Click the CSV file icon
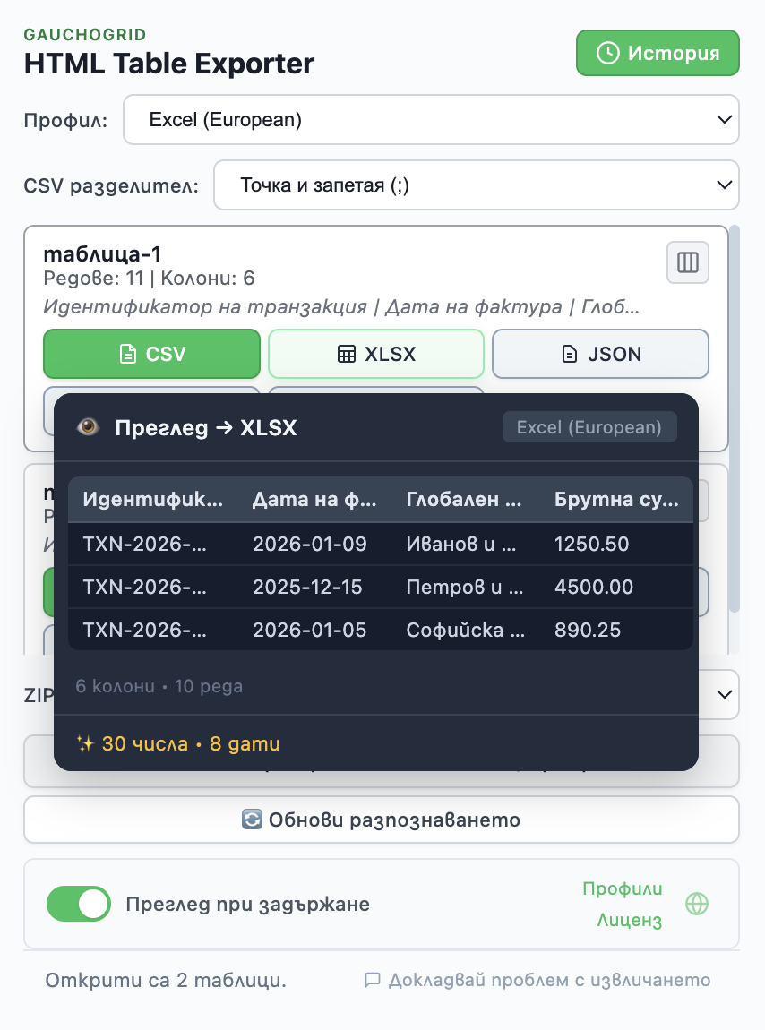Viewport: 765px width, 1030px height. coord(129,355)
